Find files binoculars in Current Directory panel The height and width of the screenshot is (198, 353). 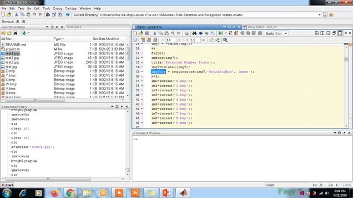15,33
